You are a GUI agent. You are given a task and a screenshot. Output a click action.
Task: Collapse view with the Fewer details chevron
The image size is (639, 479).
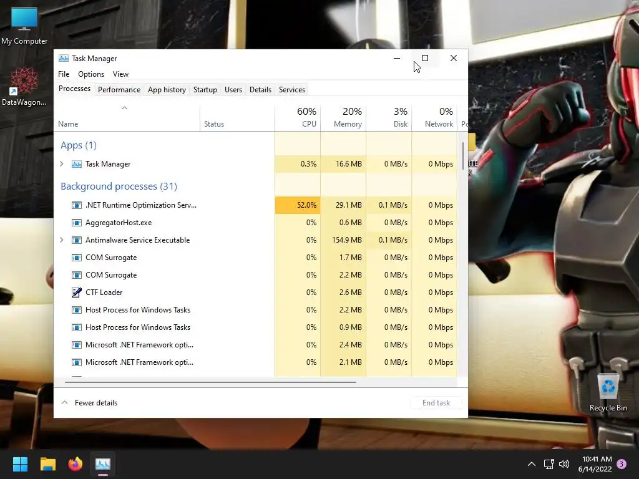click(64, 402)
